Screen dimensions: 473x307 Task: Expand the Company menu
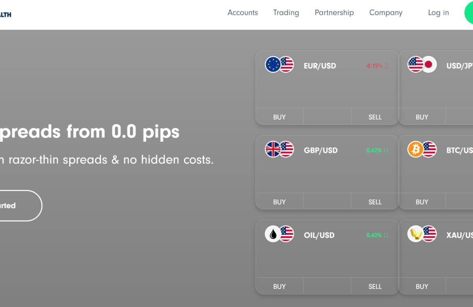[386, 13]
